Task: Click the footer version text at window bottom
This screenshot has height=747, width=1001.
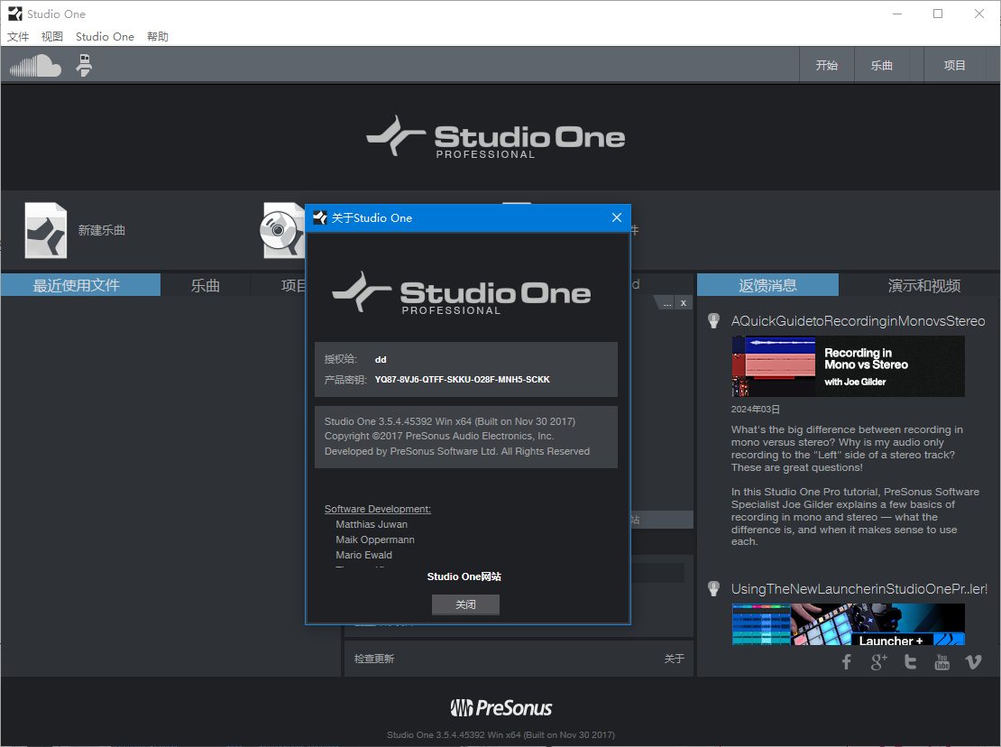Action: tap(500, 735)
